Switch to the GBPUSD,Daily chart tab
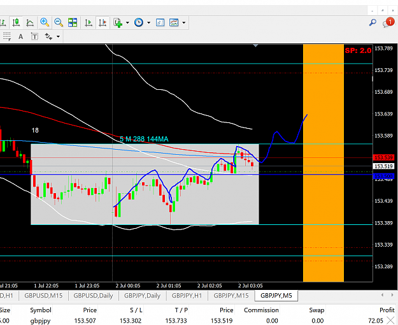Viewport: 398px width, 325px height. coord(93,296)
